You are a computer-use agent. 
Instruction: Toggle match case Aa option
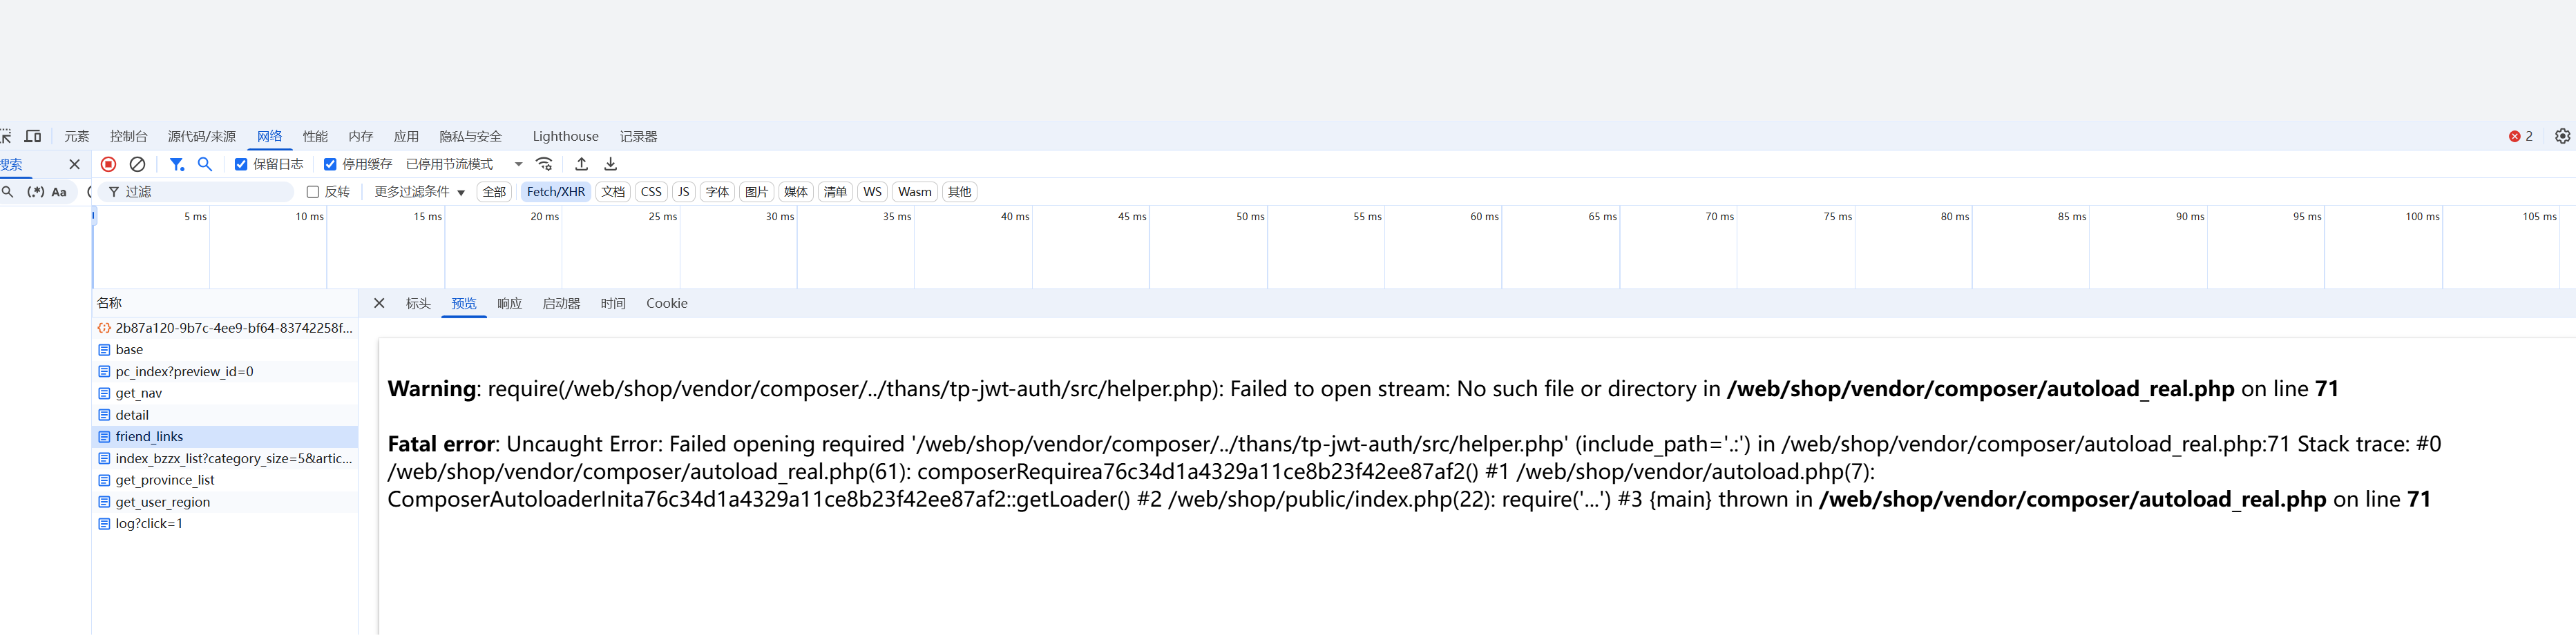click(59, 192)
